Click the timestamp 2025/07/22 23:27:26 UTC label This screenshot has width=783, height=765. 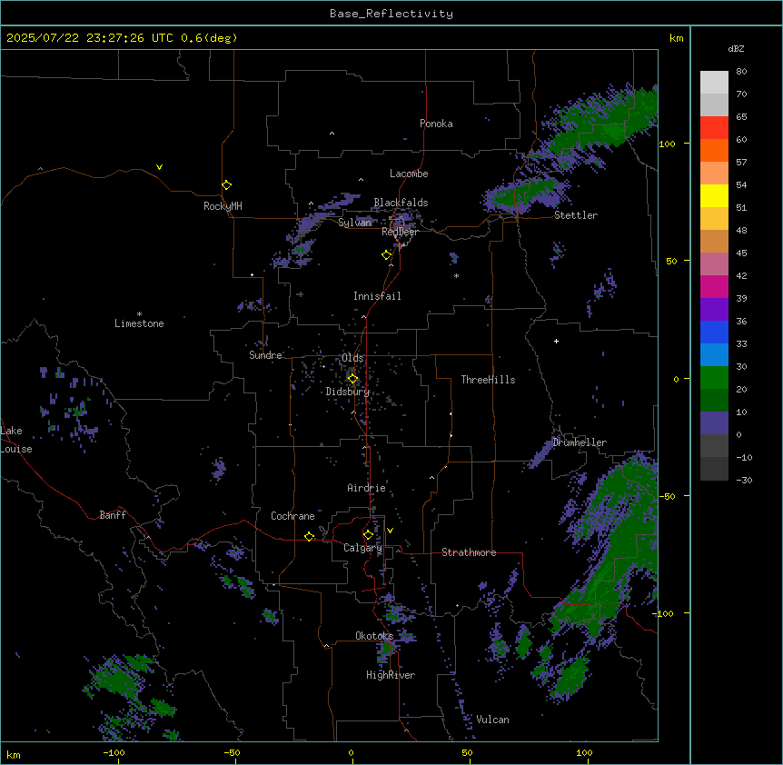(x=90, y=38)
